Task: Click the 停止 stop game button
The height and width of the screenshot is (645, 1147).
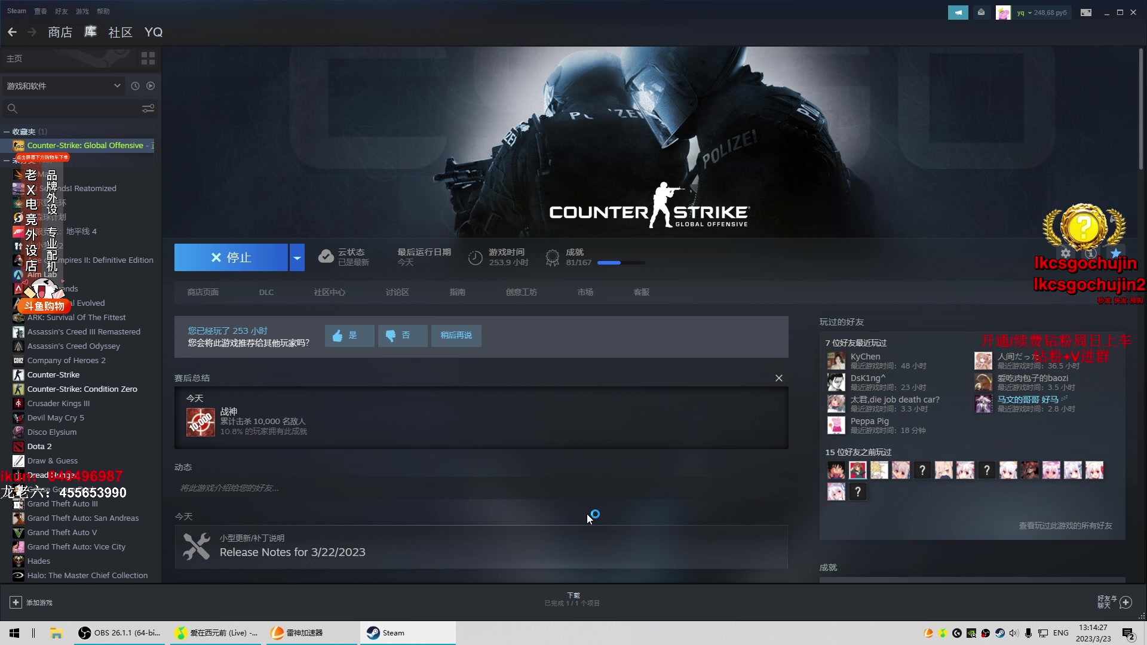Action: (231, 257)
